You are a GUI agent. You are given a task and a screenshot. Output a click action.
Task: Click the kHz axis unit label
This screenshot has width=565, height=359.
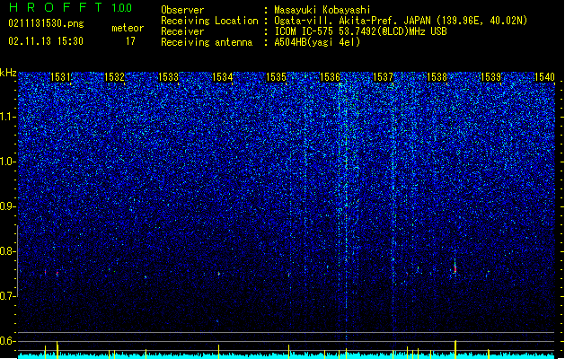click(x=8, y=73)
